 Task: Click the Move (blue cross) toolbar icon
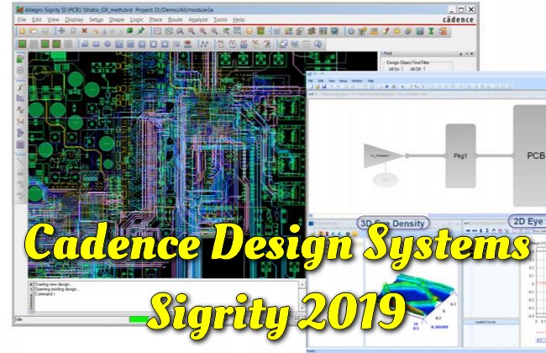coord(61,31)
